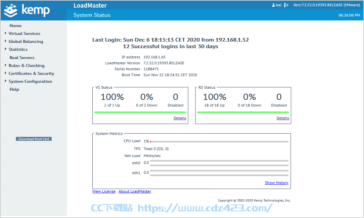Click the user bal icon
Screen dimensions: 364x218
(x=273, y=5)
